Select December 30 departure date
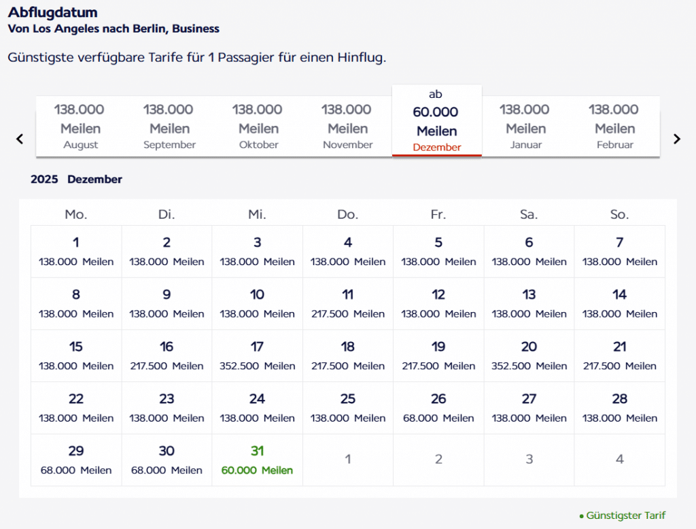The height and width of the screenshot is (529, 696). (x=167, y=460)
